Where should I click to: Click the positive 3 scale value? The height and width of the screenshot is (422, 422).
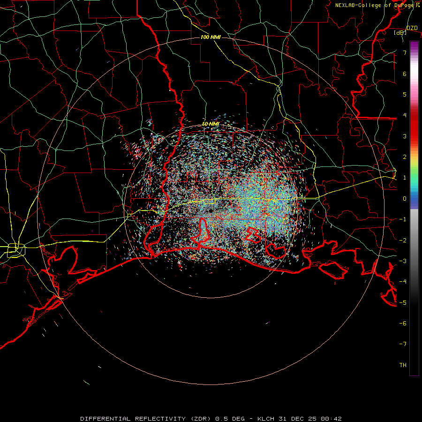pos(405,136)
